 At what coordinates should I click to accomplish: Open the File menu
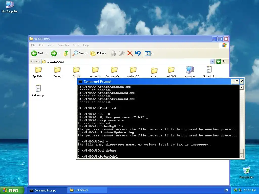(33, 45)
